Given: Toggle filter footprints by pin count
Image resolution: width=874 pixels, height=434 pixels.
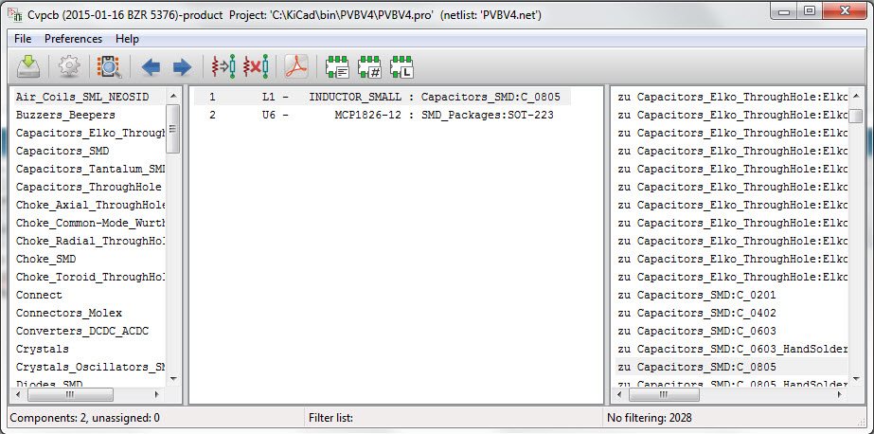Looking at the screenshot, I should coord(369,67).
